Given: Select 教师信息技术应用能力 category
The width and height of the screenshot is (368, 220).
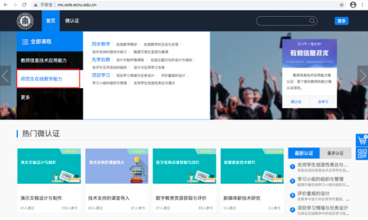Looking at the screenshot, I should point(50,60).
